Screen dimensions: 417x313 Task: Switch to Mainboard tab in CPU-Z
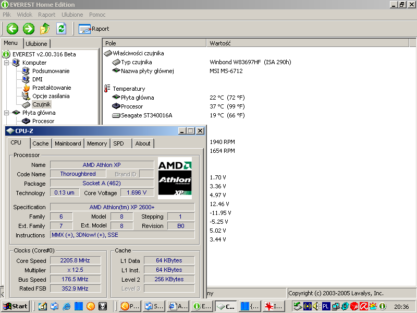click(68, 143)
